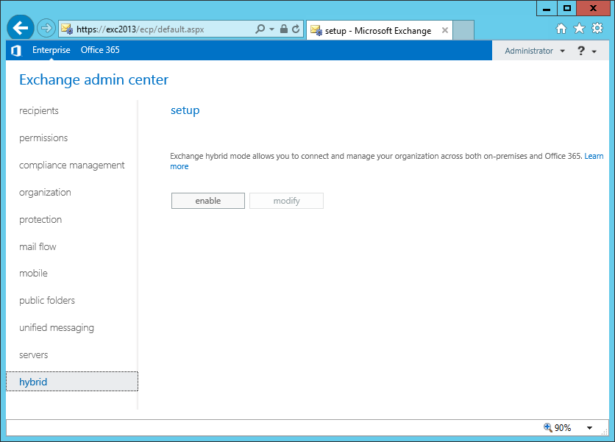Open mail flow in the left navigation
The image size is (615, 442).
[x=38, y=246]
